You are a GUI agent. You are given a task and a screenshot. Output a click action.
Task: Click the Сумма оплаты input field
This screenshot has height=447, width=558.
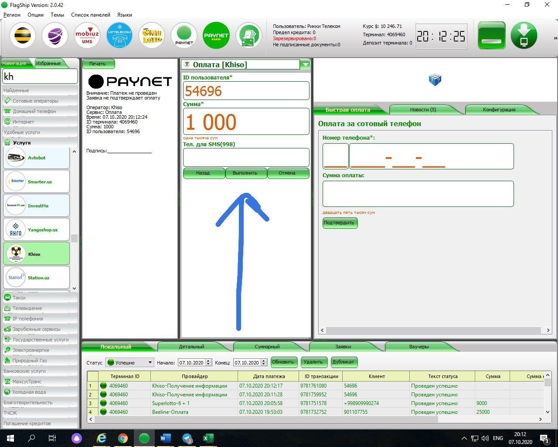point(418,194)
